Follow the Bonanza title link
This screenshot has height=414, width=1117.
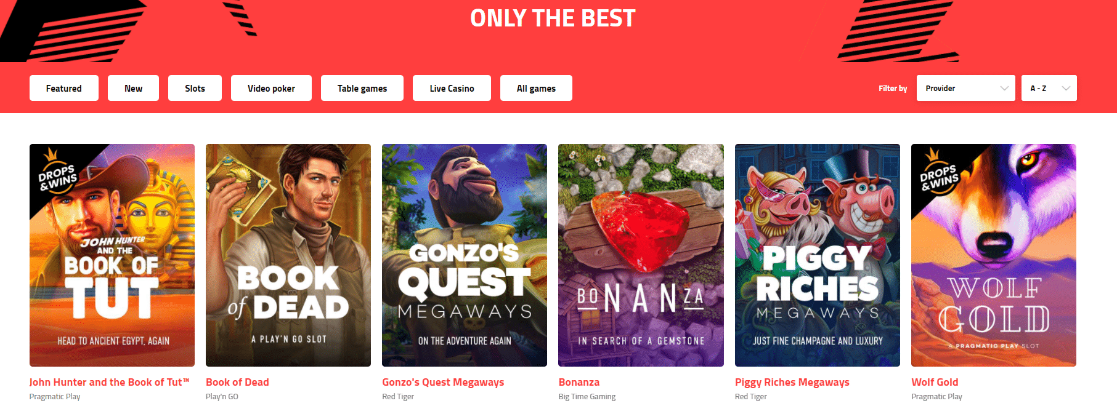pos(579,382)
